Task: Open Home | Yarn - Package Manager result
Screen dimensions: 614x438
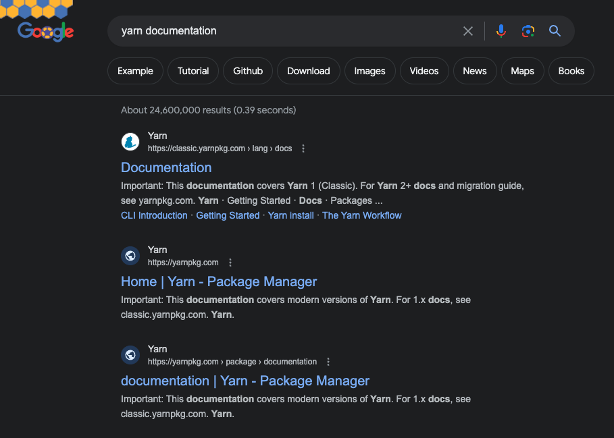Action: click(219, 281)
